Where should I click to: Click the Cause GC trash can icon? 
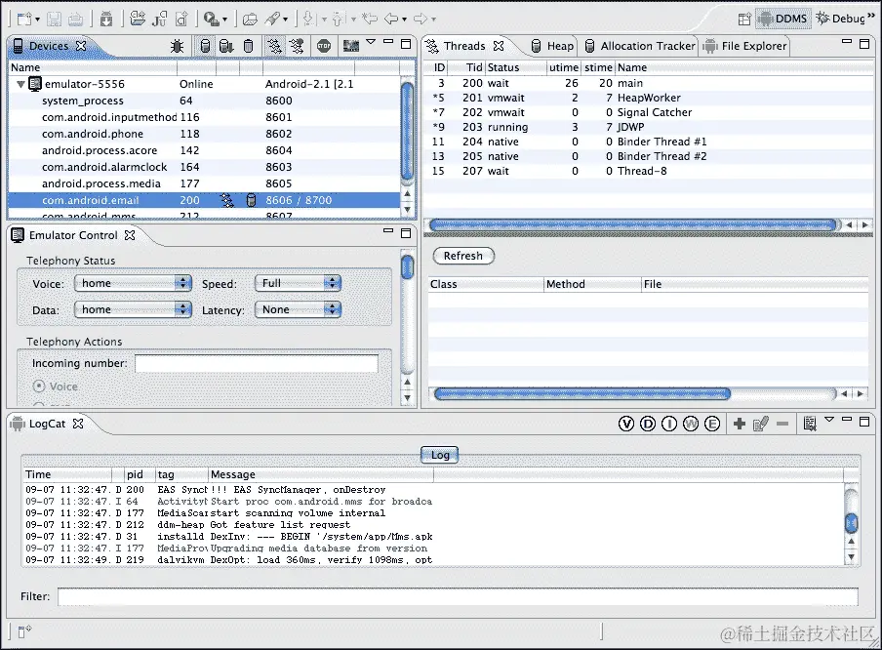(x=248, y=46)
